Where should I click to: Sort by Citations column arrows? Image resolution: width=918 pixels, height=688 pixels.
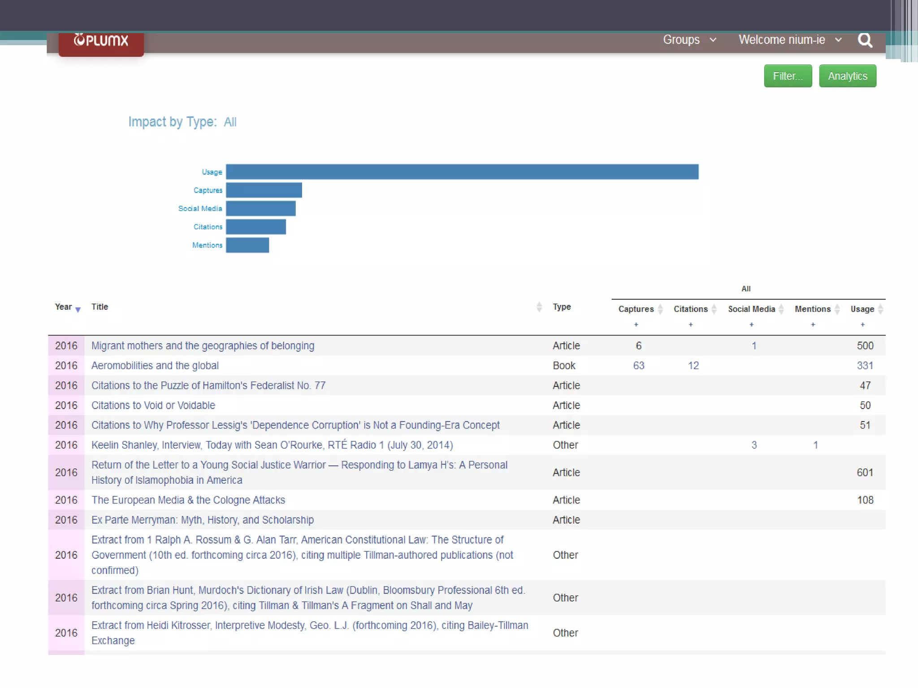pyautogui.click(x=714, y=309)
